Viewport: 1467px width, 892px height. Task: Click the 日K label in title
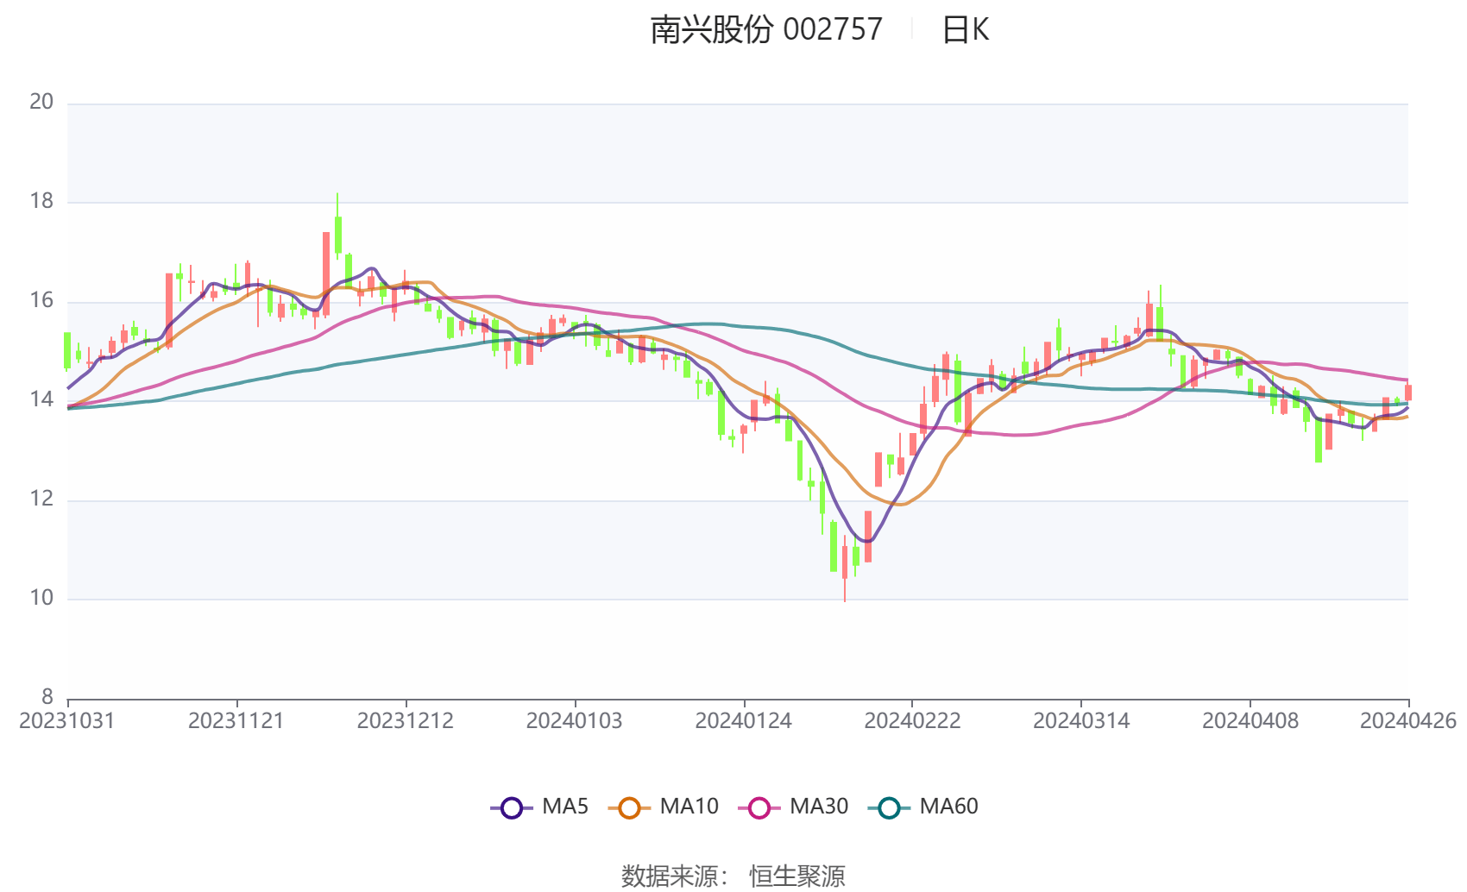(x=965, y=30)
